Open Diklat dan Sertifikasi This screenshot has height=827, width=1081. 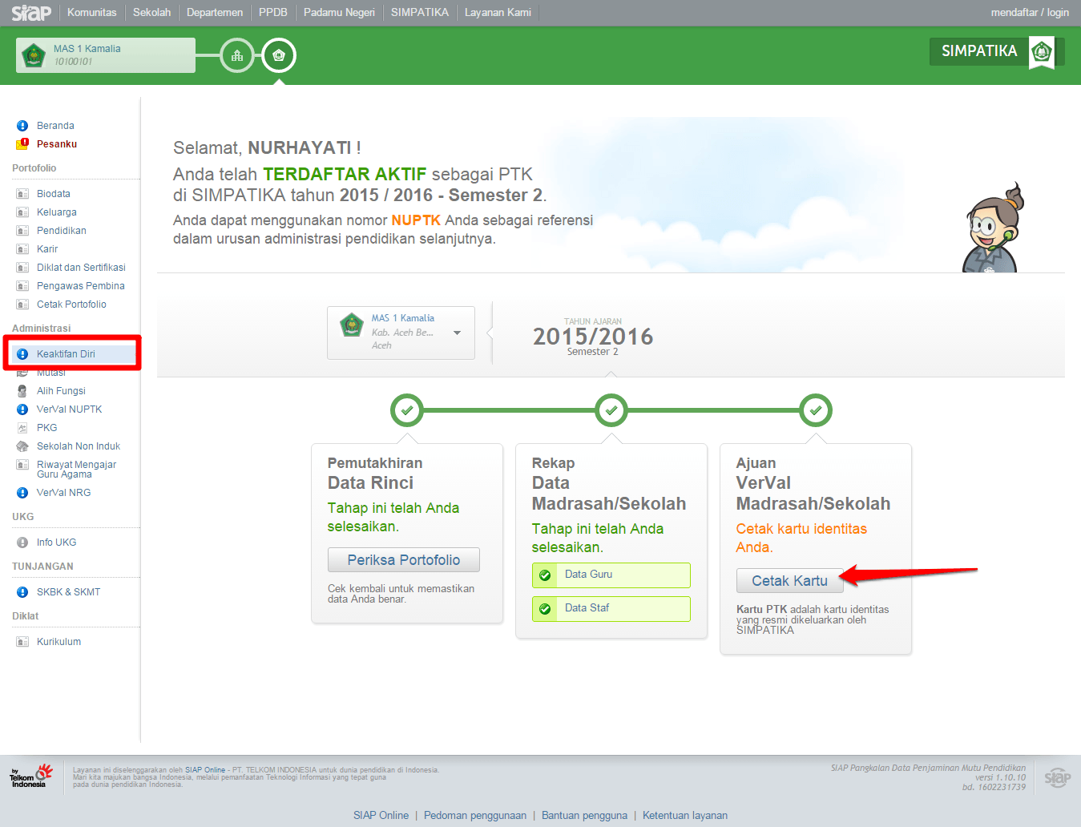[x=81, y=268]
